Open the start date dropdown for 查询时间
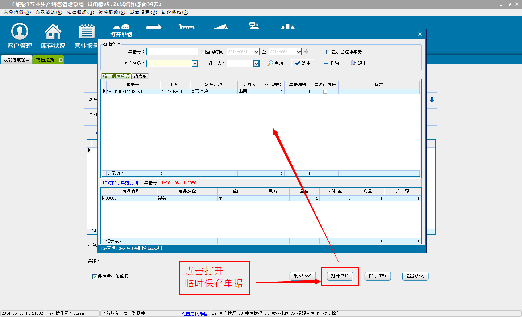522x317 pixels. pyautogui.click(x=257, y=52)
